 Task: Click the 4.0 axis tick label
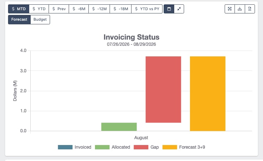point(23,51)
